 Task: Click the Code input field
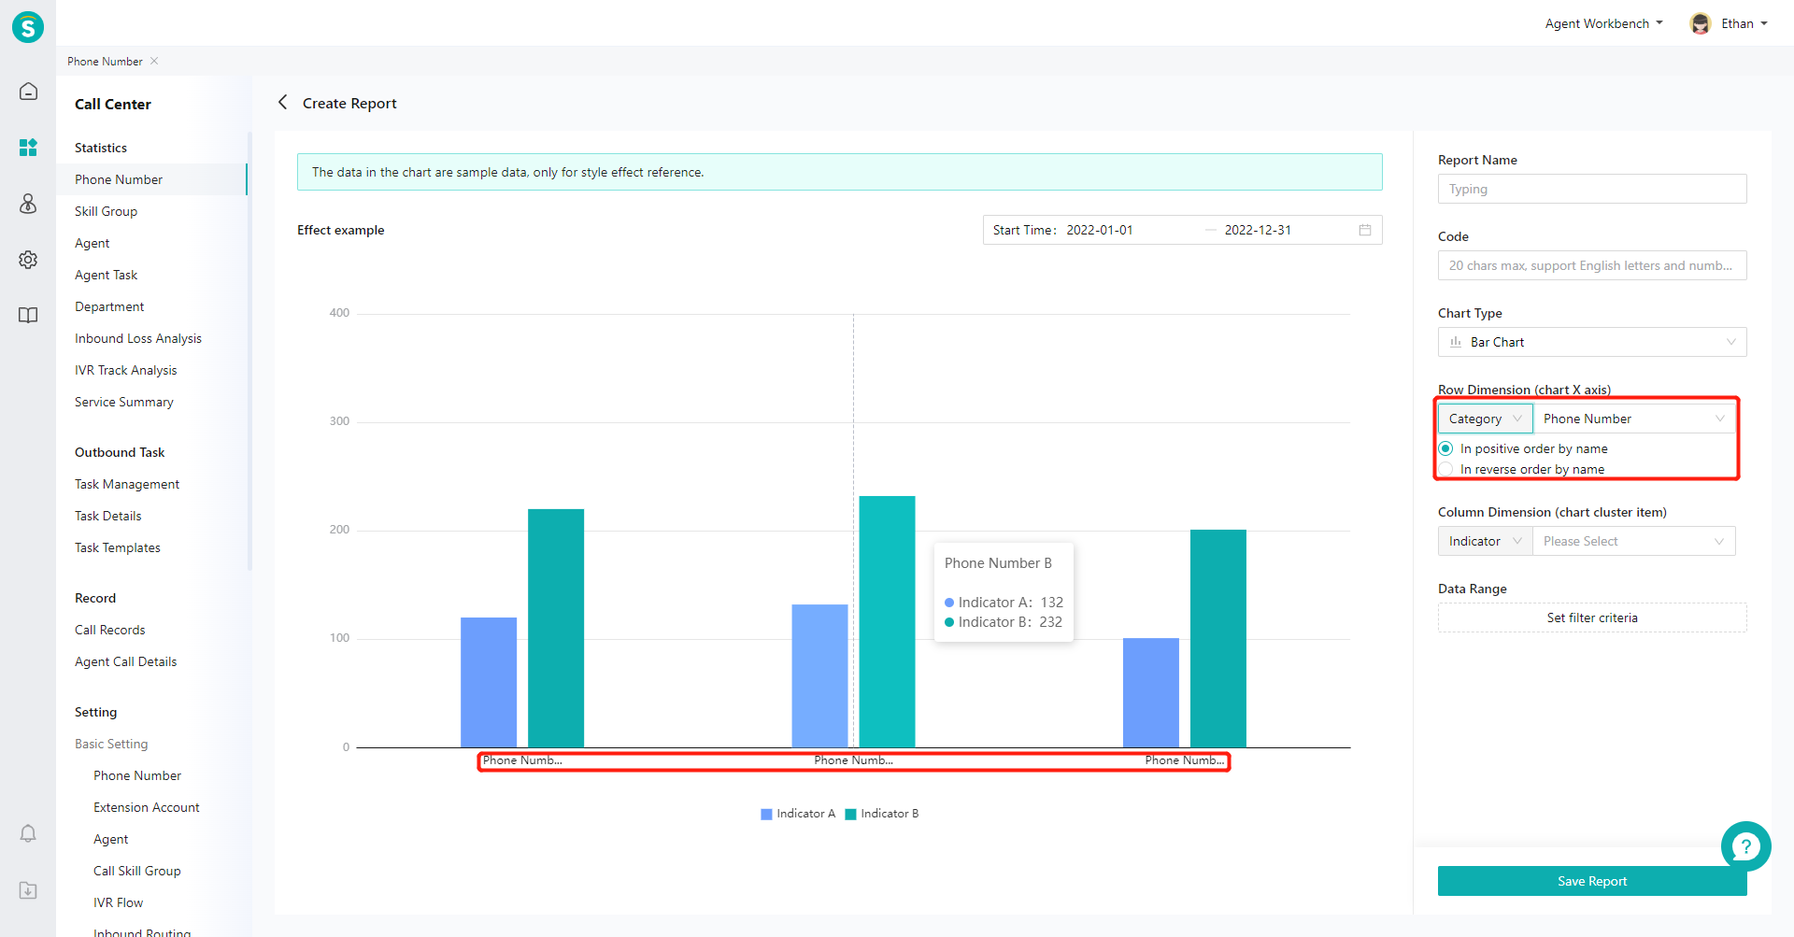click(x=1592, y=265)
